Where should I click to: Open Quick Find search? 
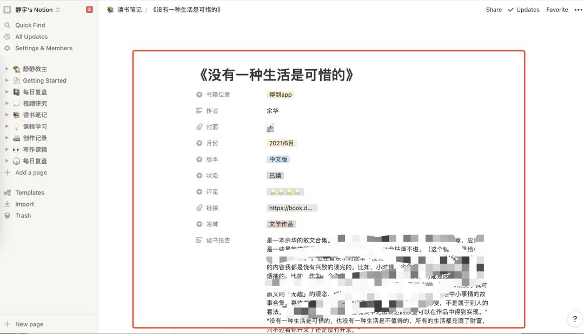coord(30,25)
